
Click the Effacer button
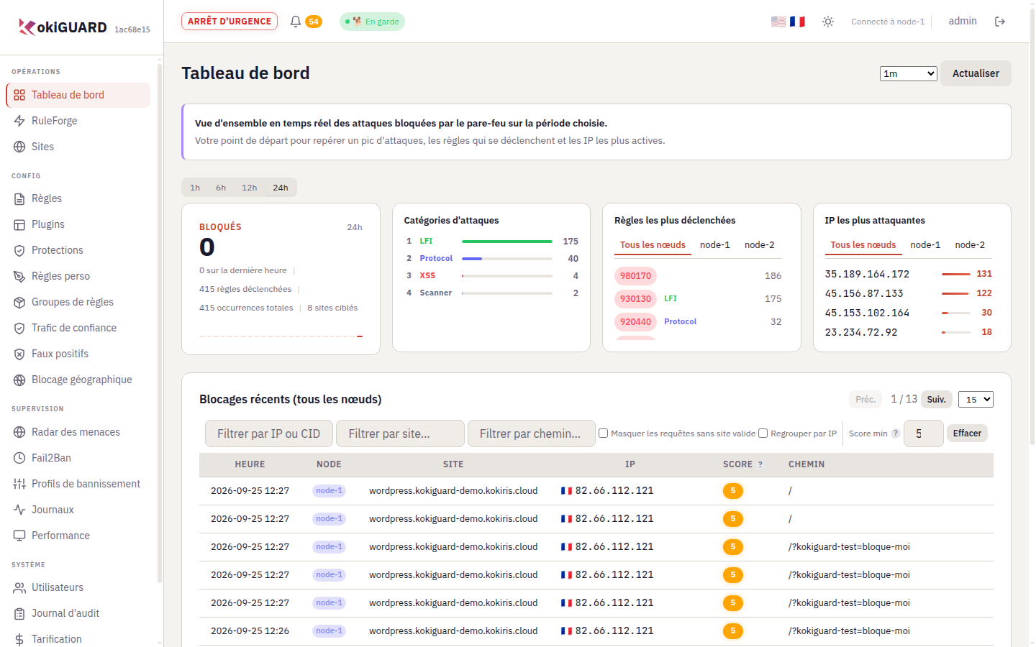tap(967, 433)
